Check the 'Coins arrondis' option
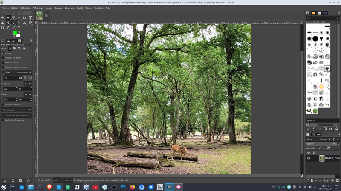341x191 pixels. coord(3,62)
